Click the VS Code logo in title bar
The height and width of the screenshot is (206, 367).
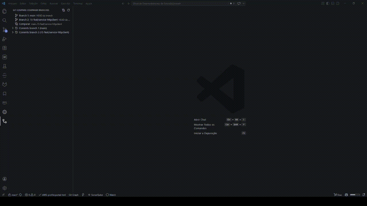tap(3, 3)
